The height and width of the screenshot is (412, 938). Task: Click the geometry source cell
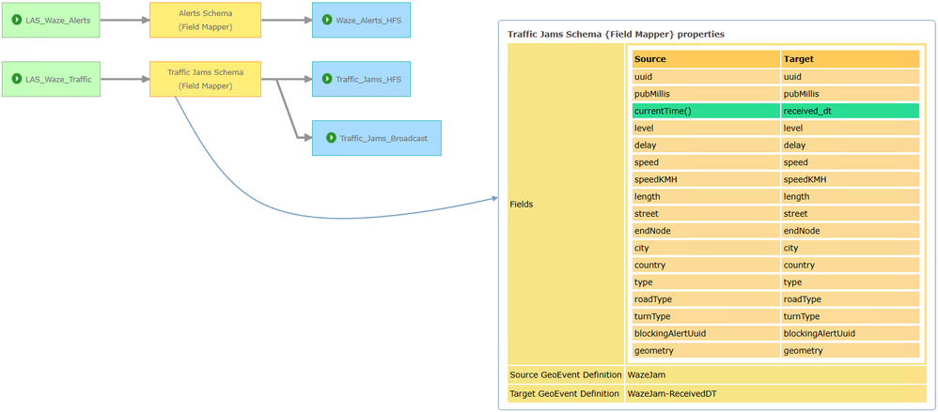(707, 350)
